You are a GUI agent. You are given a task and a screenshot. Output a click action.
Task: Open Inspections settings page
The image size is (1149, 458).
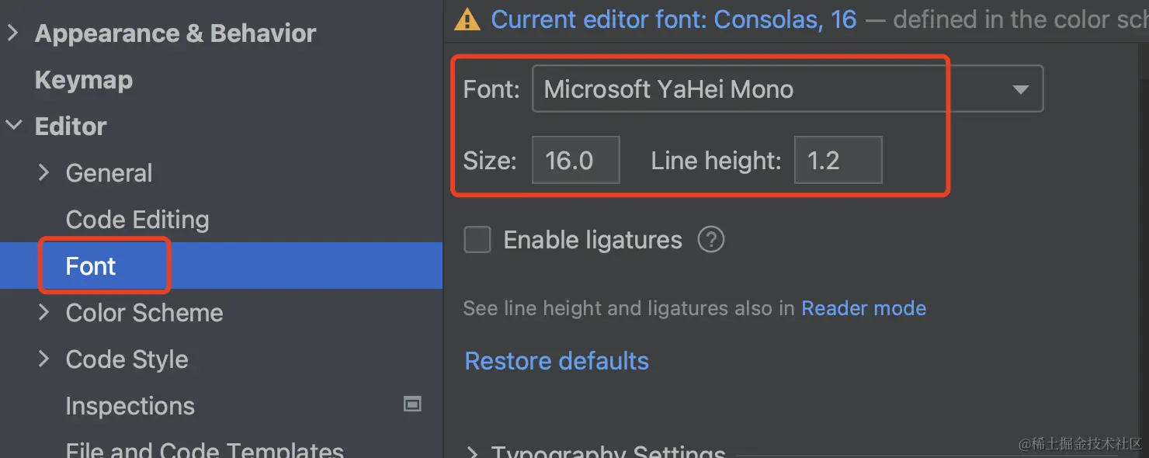coord(130,406)
